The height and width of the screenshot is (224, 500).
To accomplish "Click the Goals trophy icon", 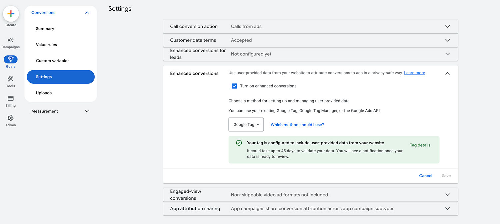I will click(10, 59).
